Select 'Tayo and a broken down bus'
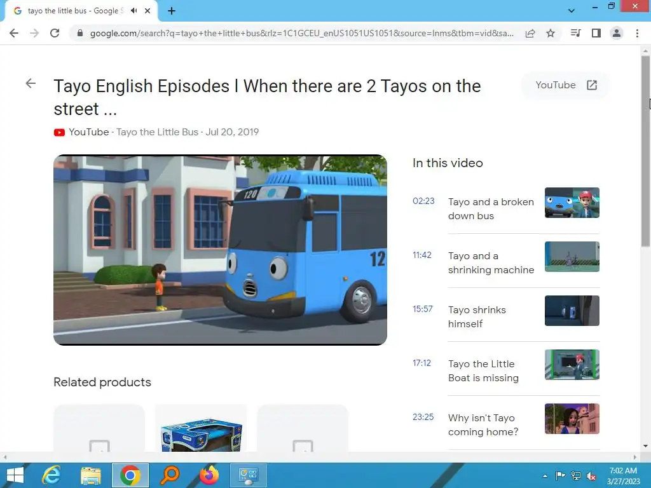Viewport: 651px width, 488px height. coord(491,208)
